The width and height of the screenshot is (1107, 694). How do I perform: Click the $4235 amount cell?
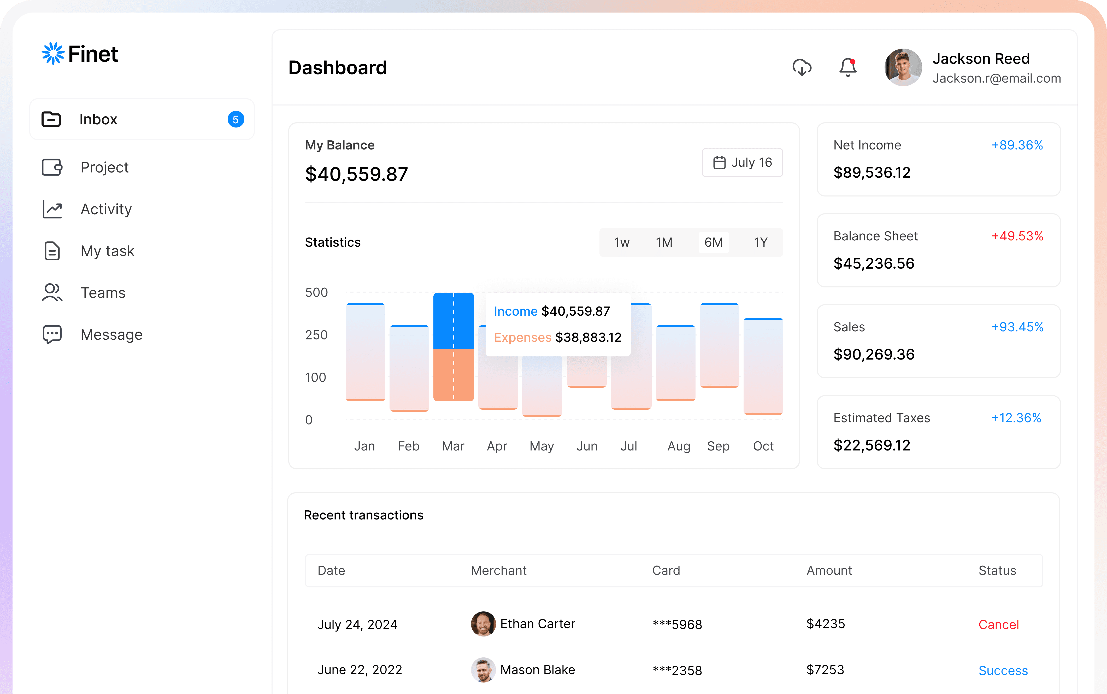pyautogui.click(x=826, y=624)
